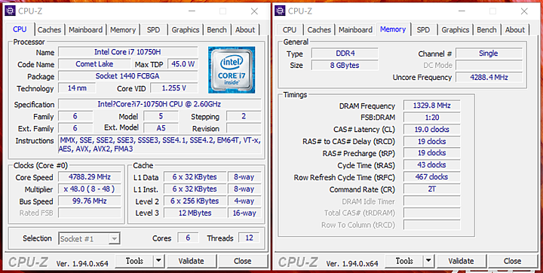The height and width of the screenshot is (273, 543).
Task: Open Caches tab in right window
Action: tap(319, 30)
